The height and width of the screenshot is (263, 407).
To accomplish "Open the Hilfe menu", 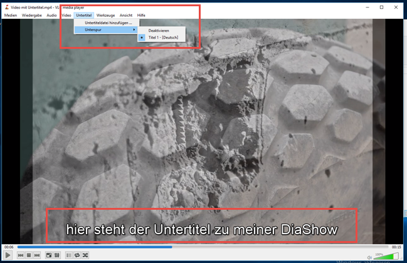I will tap(141, 15).
